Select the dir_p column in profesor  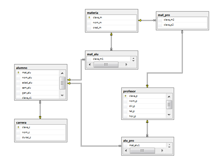point(145,106)
